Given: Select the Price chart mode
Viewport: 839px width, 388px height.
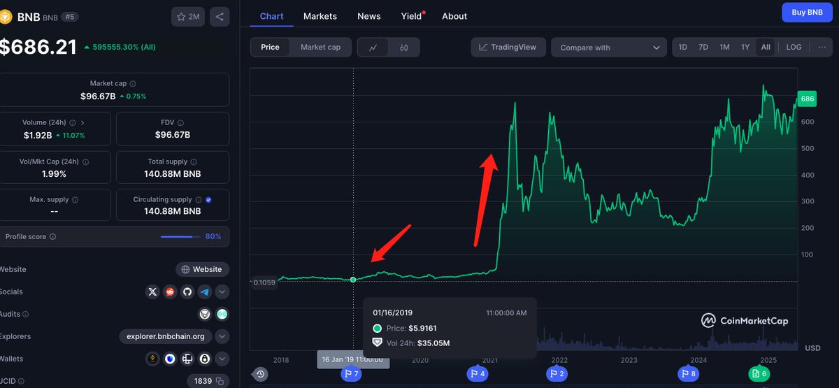Looking at the screenshot, I should click(x=270, y=47).
